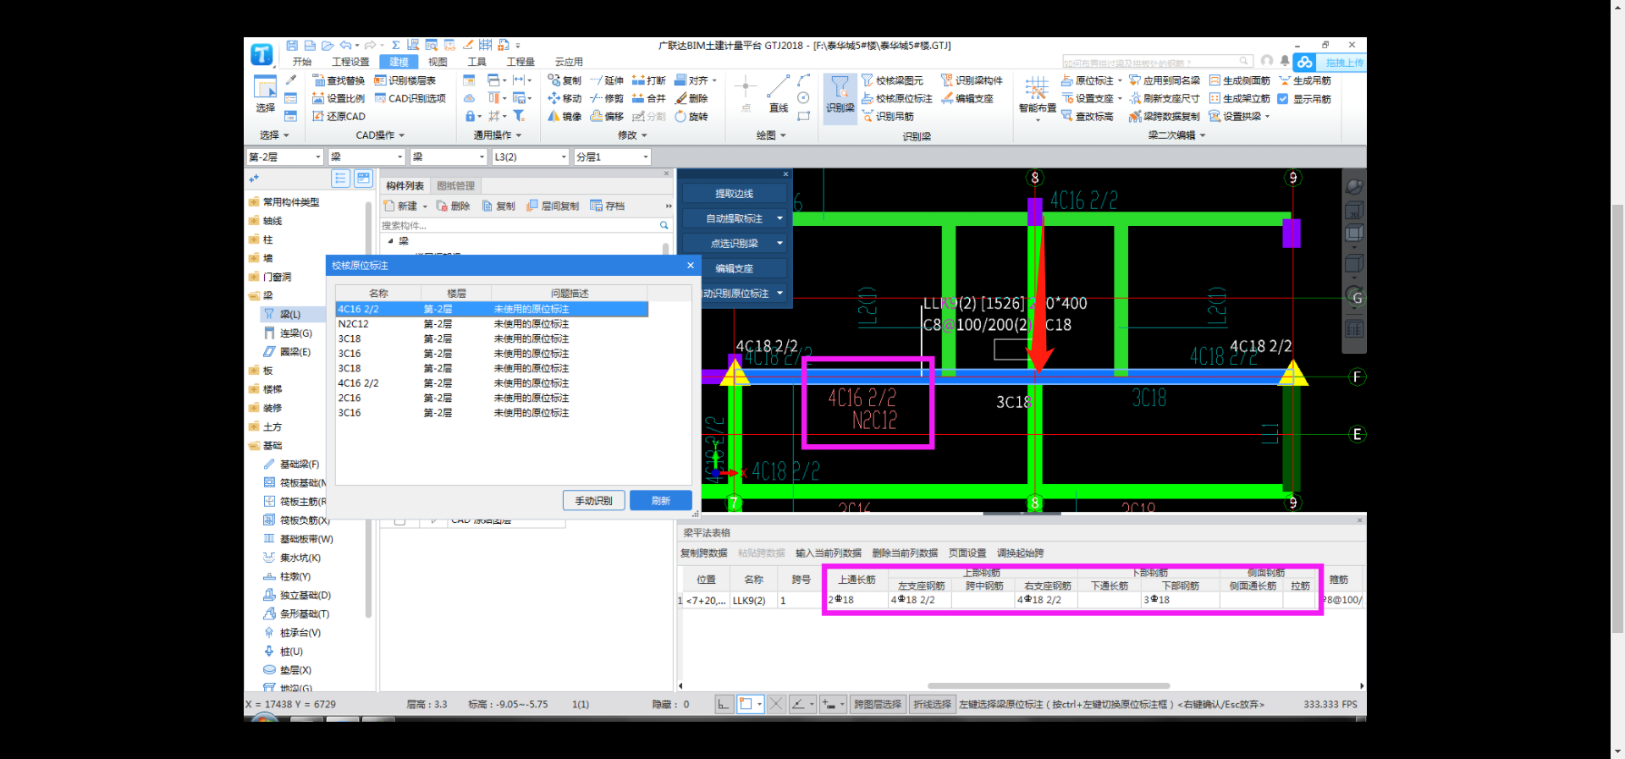The width and height of the screenshot is (1625, 759).
Task: Select the 修剪 trim tool
Action: [607, 98]
